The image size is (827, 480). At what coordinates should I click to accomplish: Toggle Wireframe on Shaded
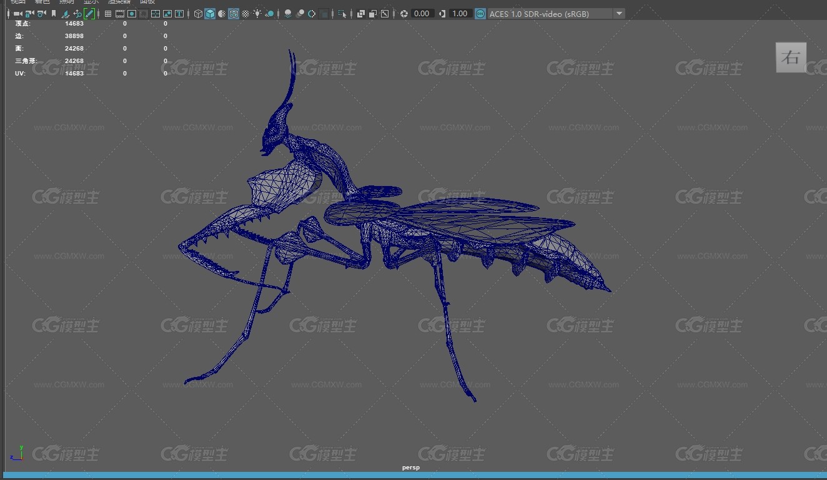click(234, 13)
